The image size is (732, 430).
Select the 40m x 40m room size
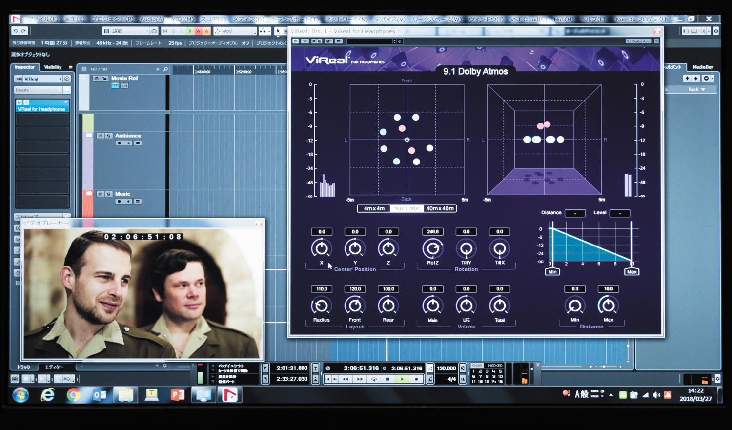pos(440,208)
